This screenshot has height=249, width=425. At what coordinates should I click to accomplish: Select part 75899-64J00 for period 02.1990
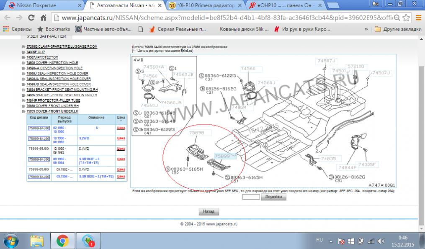[39, 128]
